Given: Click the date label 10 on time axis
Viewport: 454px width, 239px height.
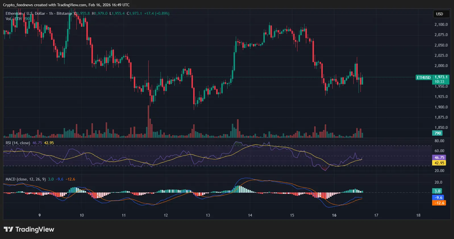Looking at the screenshot, I should [x=82, y=215].
